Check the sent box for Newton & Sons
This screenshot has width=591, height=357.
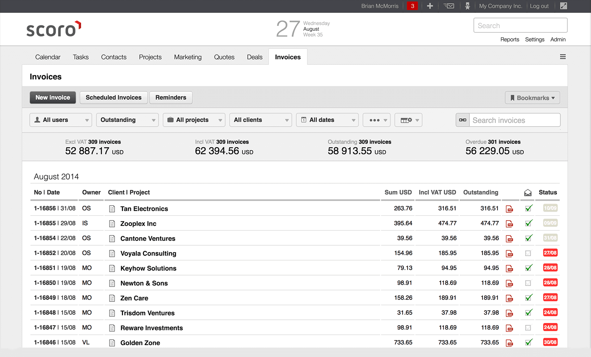point(528,283)
